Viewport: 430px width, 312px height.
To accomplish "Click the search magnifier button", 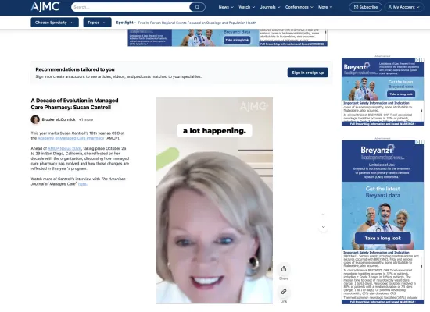I will (197, 7).
